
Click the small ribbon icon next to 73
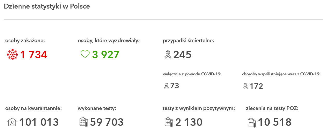pos(166,86)
